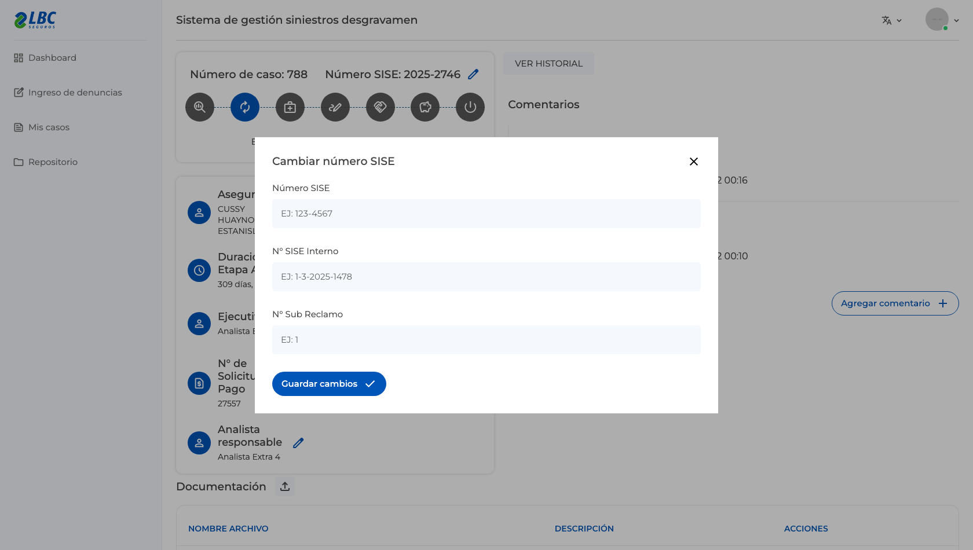Upload a document next to Documentación
Screen dimensions: 973x550
pyautogui.click(x=285, y=487)
